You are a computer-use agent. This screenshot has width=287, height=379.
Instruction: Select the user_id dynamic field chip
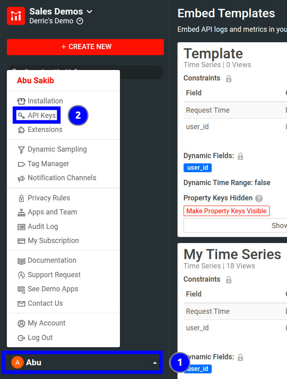coord(197,168)
